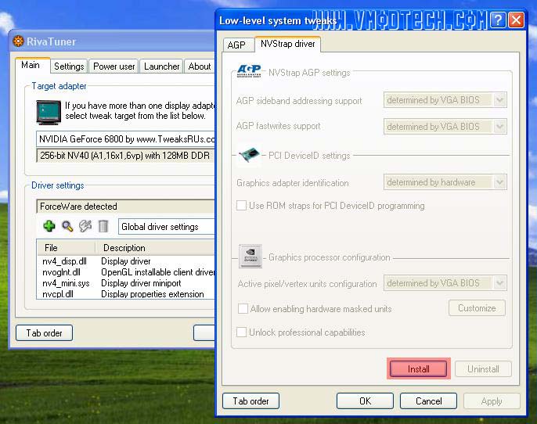Open AGP sideband addressing support dropdown
Viewport: 537px width, 424px height.
point(445,100)
